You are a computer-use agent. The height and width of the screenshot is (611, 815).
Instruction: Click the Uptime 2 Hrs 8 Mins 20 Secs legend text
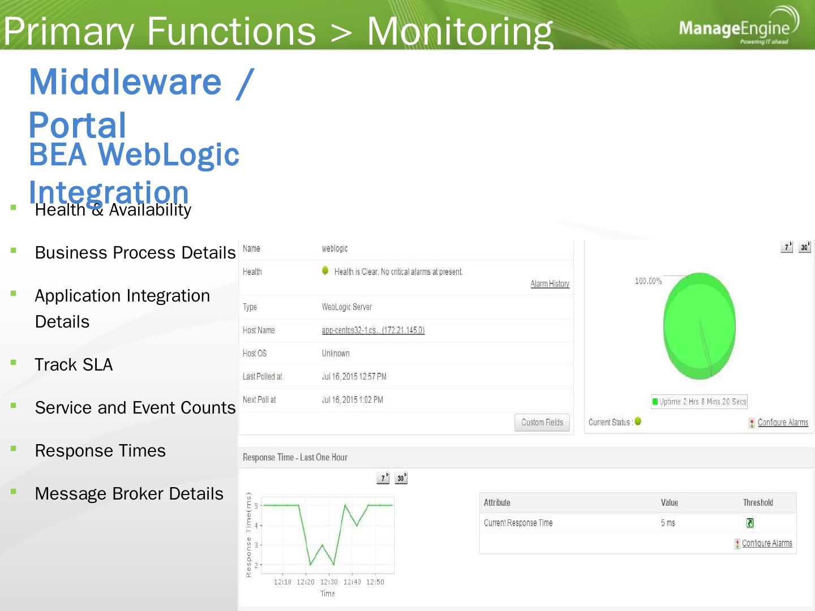(703, 402)
